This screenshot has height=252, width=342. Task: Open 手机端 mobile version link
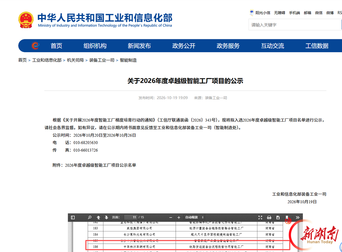pyautogui.click(x=294, y=13)
